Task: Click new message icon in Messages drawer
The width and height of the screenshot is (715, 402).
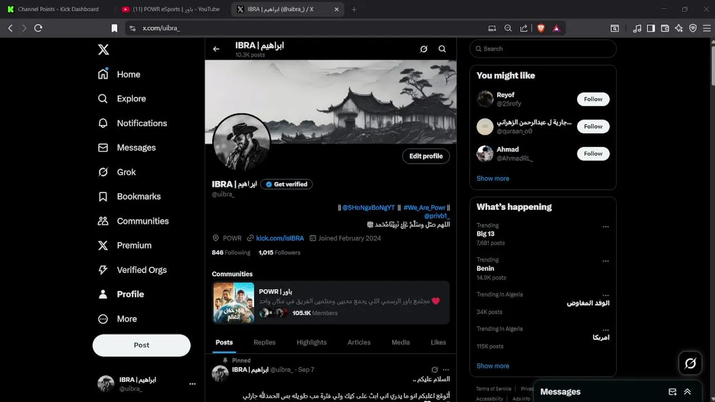Action: click(x=673, y=392)
